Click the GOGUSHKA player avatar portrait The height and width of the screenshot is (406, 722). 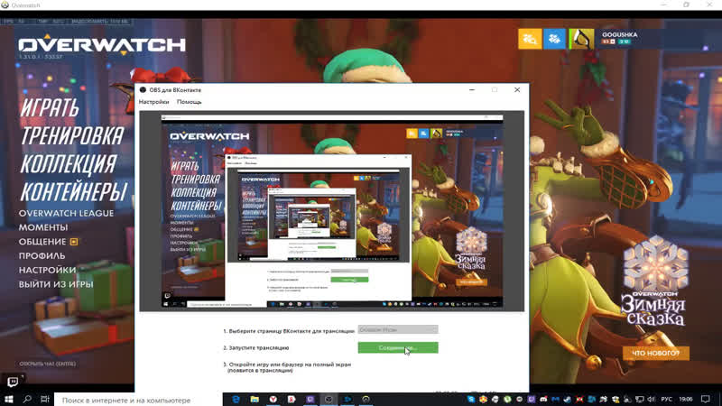pyautogui.click(x=581, y=39)
